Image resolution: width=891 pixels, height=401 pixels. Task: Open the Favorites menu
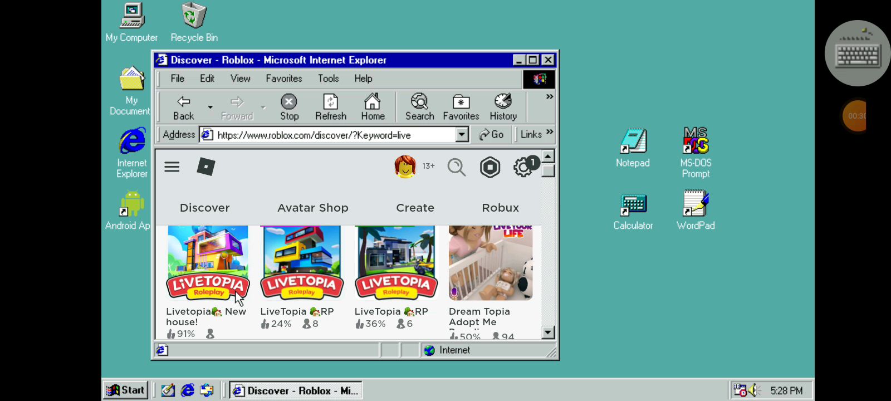point(283,79)
